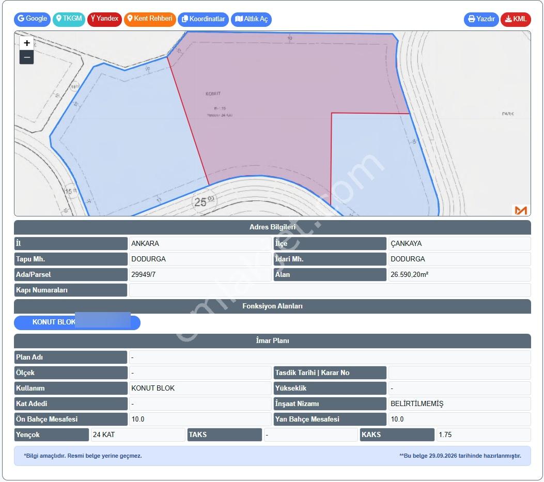The height and width of the screenshot is (482, 544).
Task: Click the İnşaat Nizamı field label
Action: tap(330, 404)
